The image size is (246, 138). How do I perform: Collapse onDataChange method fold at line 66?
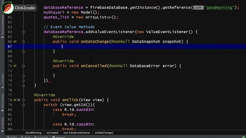tap(23, 42)
